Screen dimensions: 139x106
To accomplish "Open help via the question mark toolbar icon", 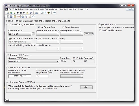I will tap(55, 13).
